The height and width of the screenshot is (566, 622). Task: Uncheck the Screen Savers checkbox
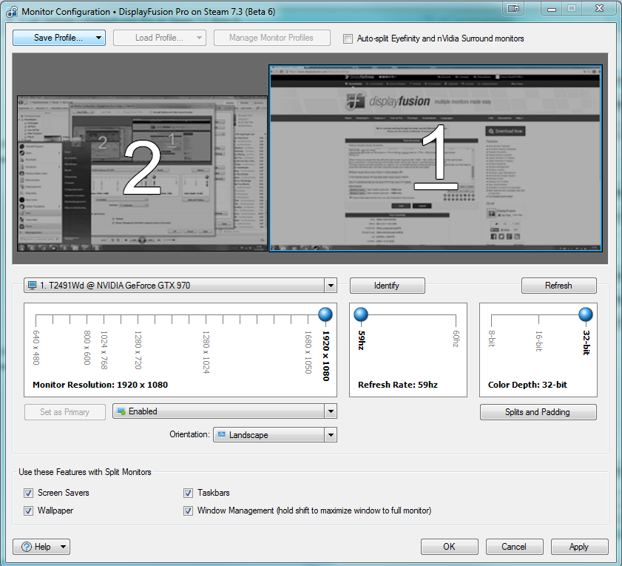[29, 493]
